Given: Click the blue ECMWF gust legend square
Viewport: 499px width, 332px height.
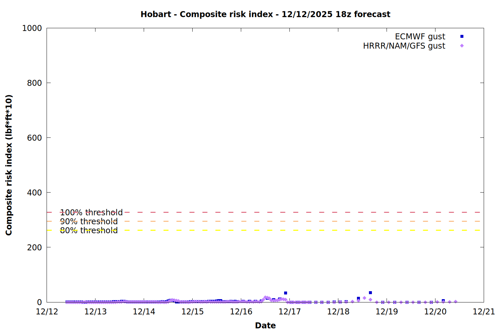Looking at the screenshot, I should point(462,37).
